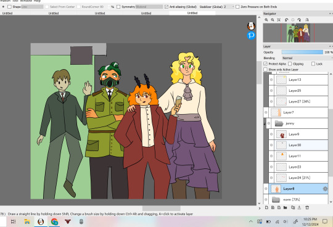Reset canvas rotation in Navigator
The height and width of the screenshot is (227, 333).
pos(293,20)
